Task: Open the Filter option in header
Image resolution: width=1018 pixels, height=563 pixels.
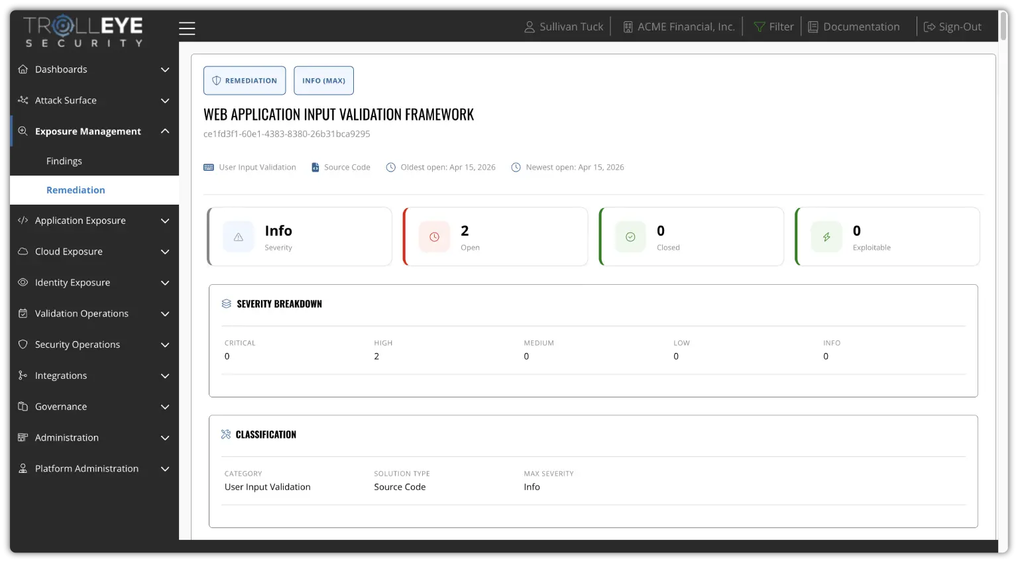Action: (773, 26)
